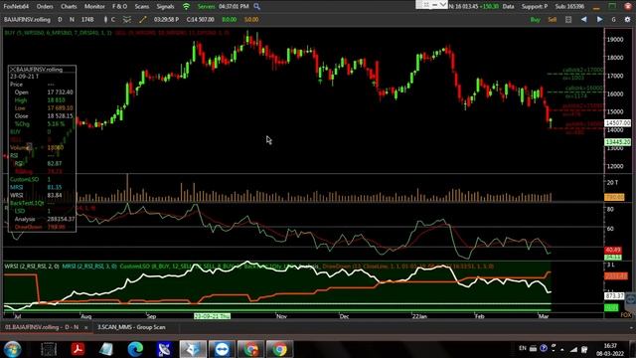The width and height of the screenshot is (636, 358).
Task: Close the 01.BAJAJFINSV.rolling tab
Action: pyautogui.click(x=86, y=327)
